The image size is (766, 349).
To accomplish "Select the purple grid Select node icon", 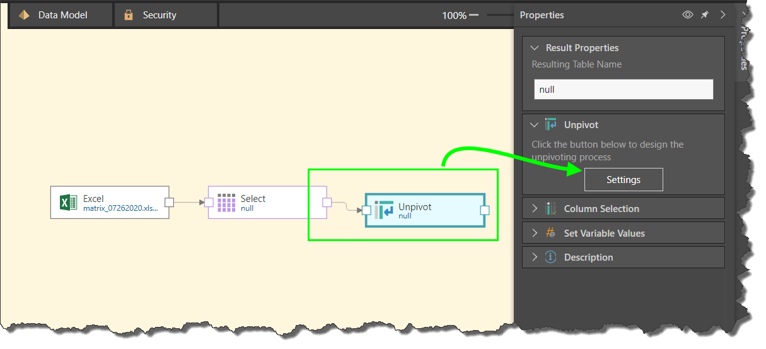I will point(226,203).
